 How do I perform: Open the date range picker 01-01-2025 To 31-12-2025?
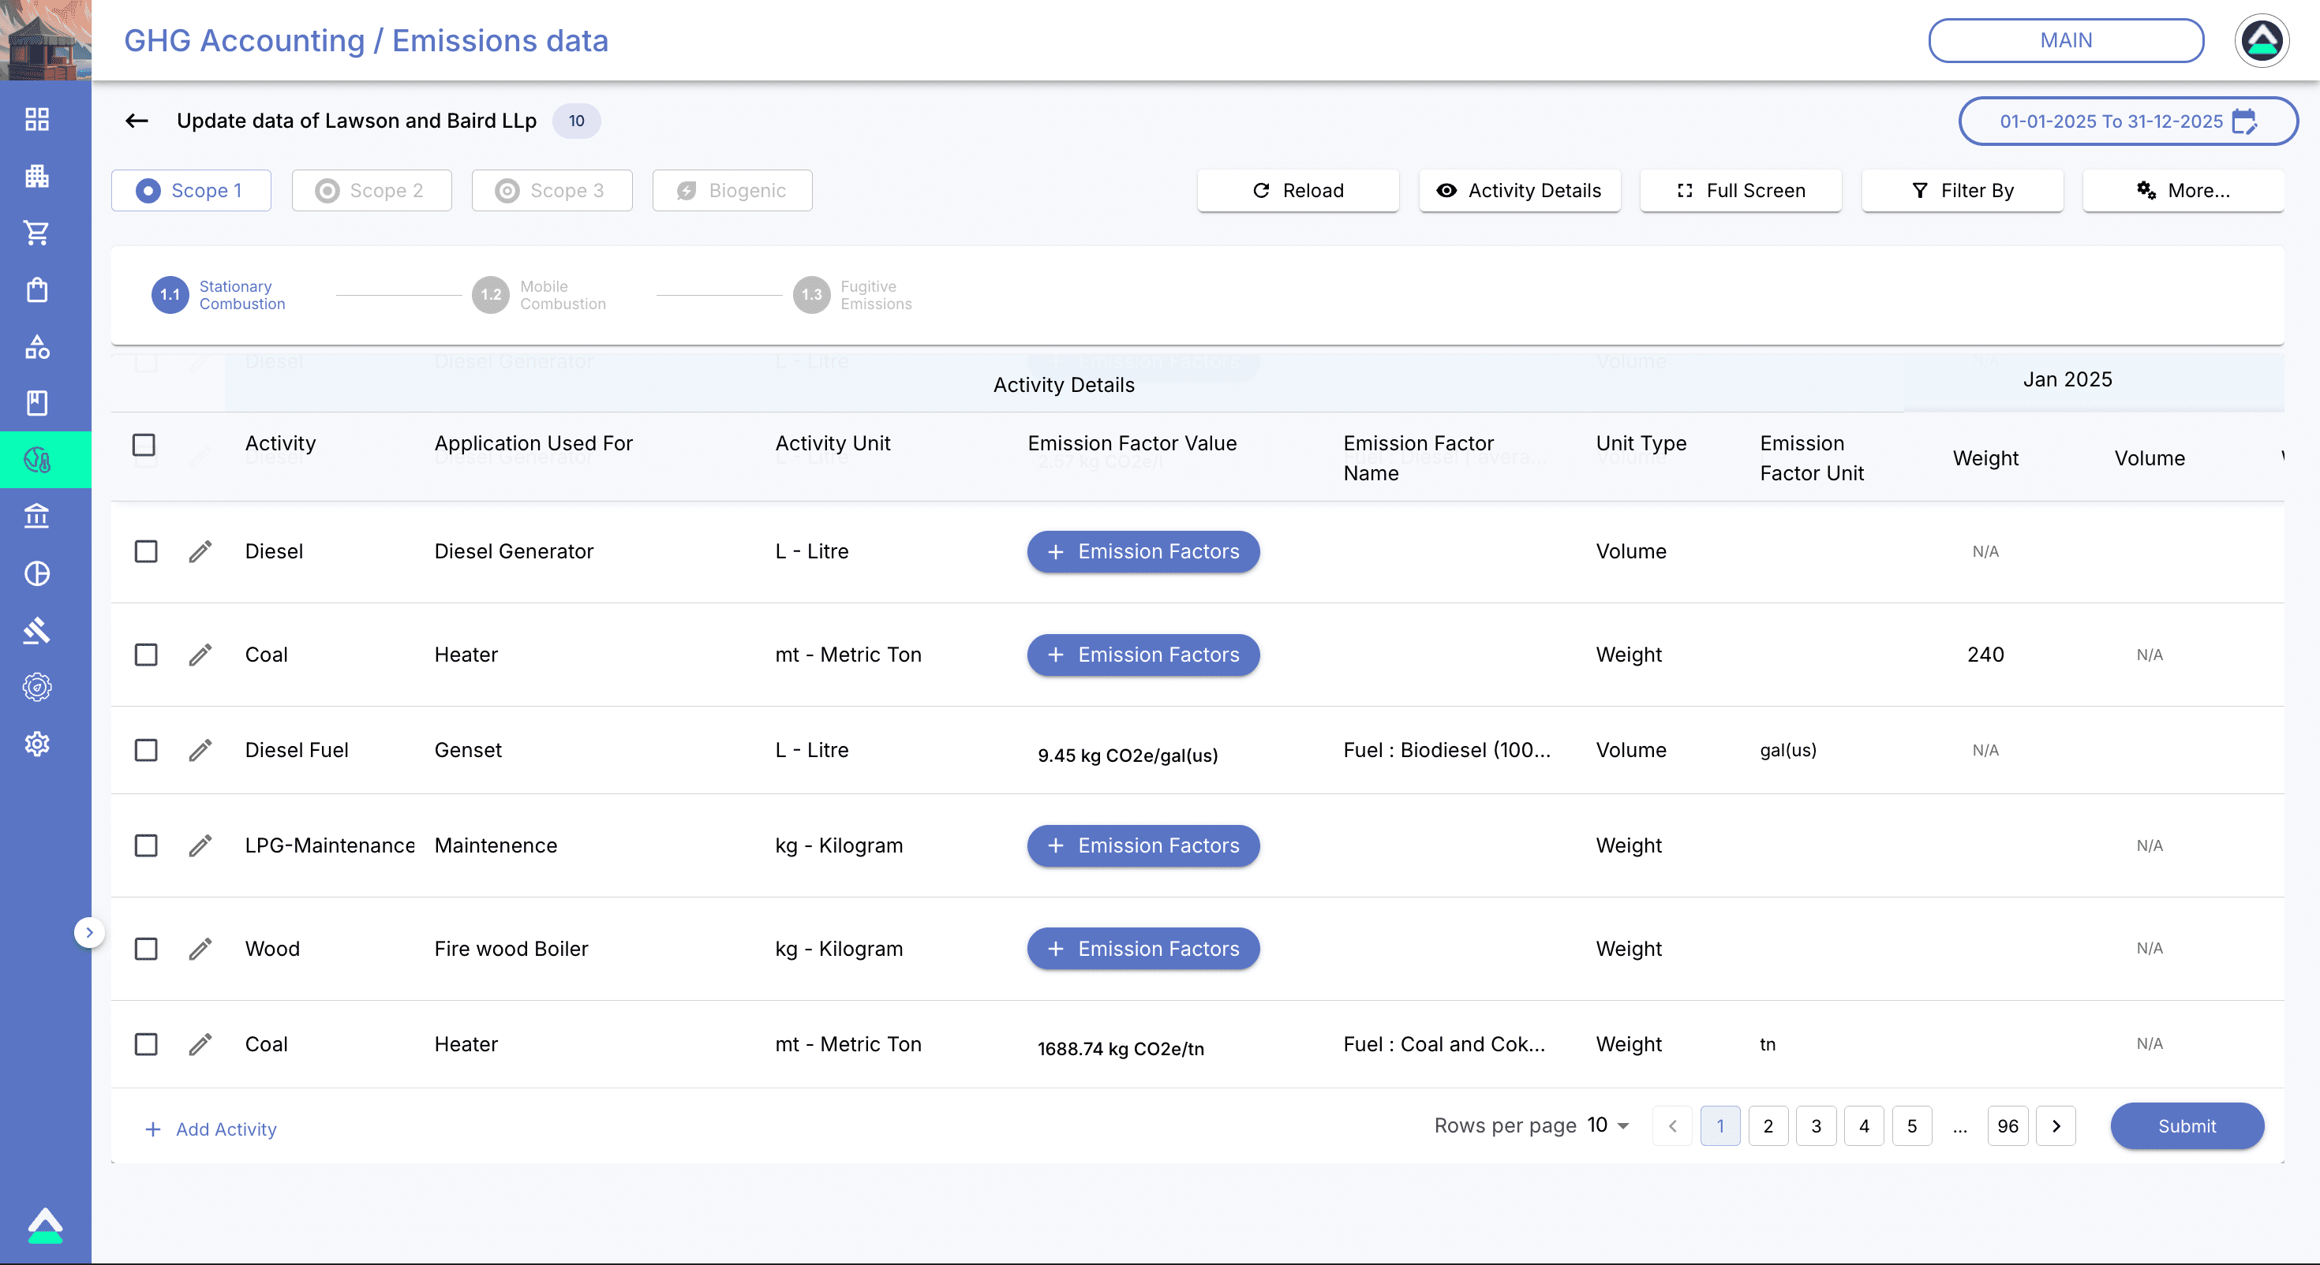pos(2128,121)
